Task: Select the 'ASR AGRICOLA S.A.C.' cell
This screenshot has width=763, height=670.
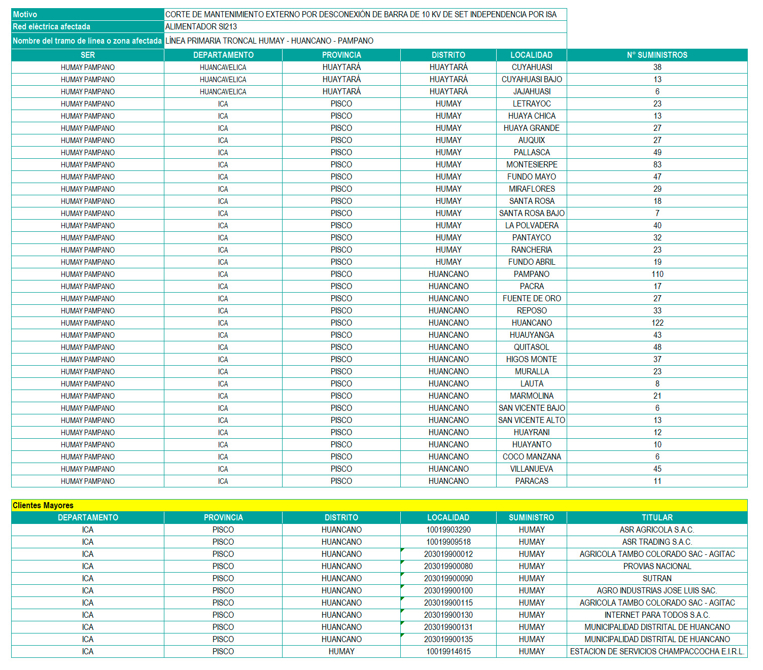Action: pos(657,530)
